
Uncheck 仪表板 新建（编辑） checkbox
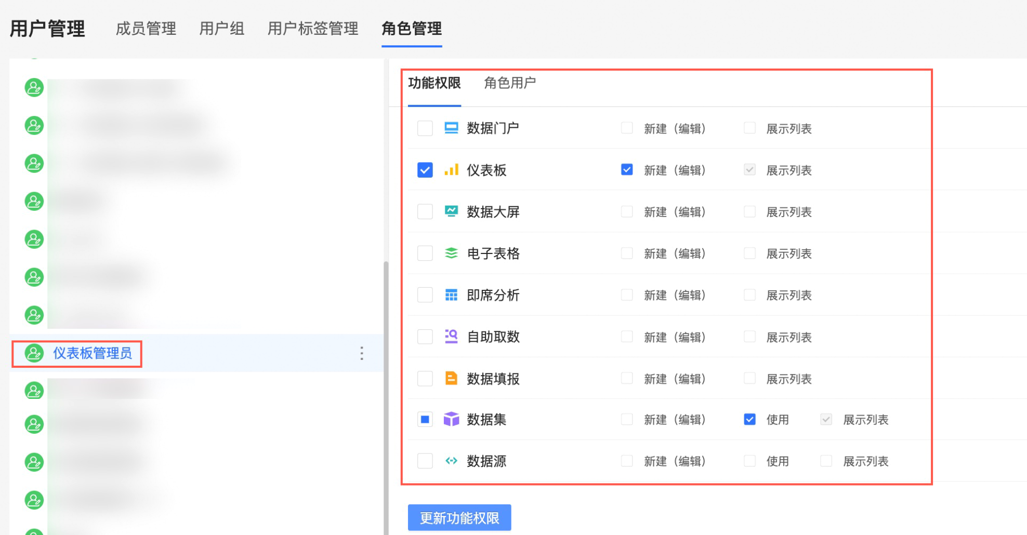pos(627,170)
